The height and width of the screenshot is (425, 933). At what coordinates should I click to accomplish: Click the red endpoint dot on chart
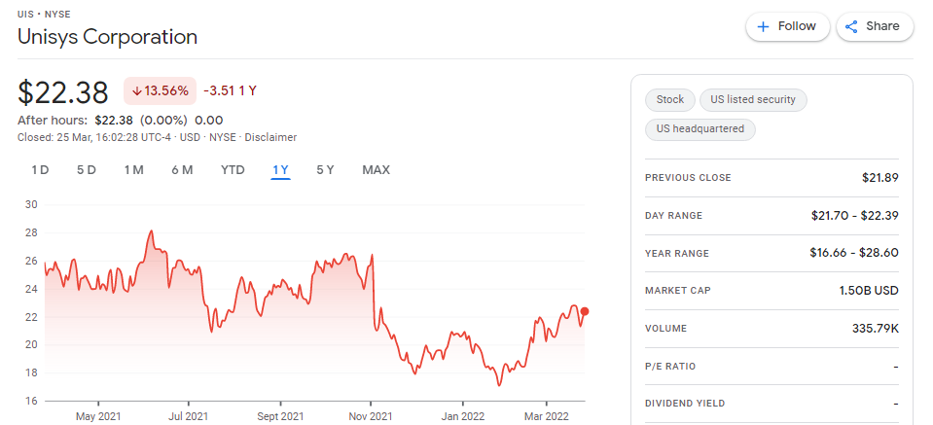(x=585, y=311)
